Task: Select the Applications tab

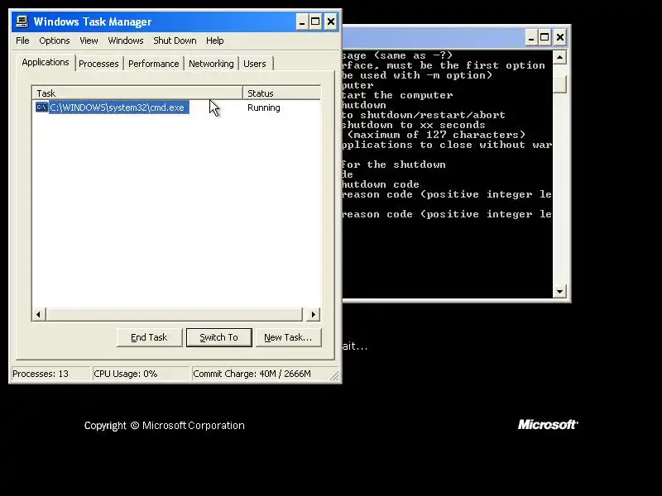Action: pyautogui.click(x=46, y=63)
